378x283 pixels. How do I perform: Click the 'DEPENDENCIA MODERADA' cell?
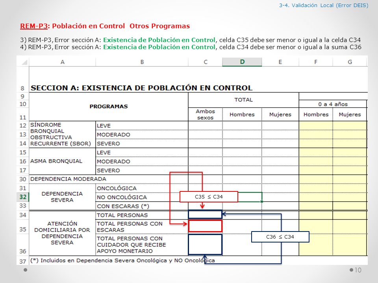tap(109, 179)
